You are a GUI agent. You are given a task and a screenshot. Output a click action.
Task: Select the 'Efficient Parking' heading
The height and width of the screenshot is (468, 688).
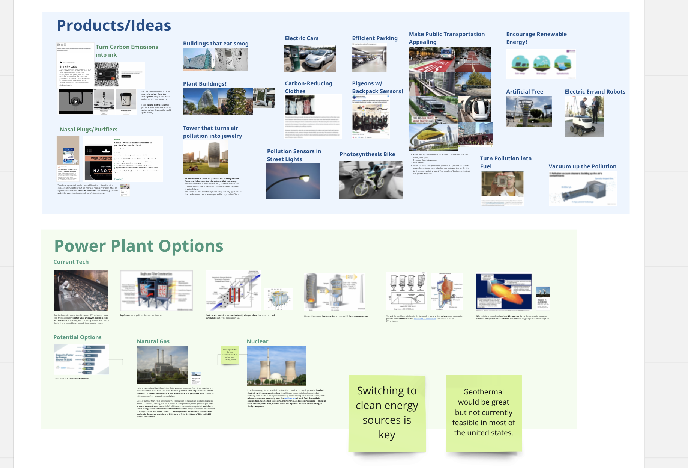point(375,38)
